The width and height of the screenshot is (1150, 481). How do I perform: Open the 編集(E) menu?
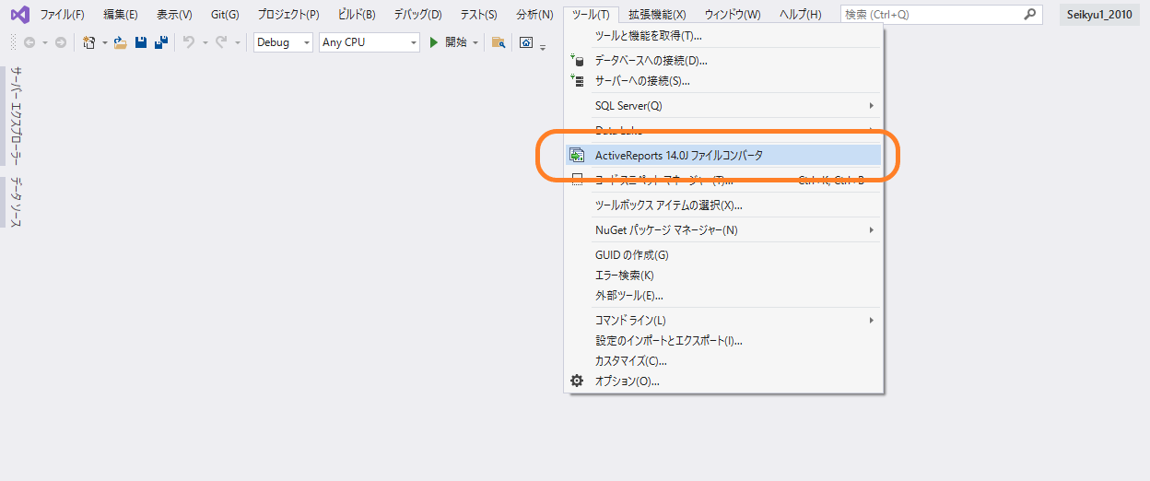(x=121, y=15)
